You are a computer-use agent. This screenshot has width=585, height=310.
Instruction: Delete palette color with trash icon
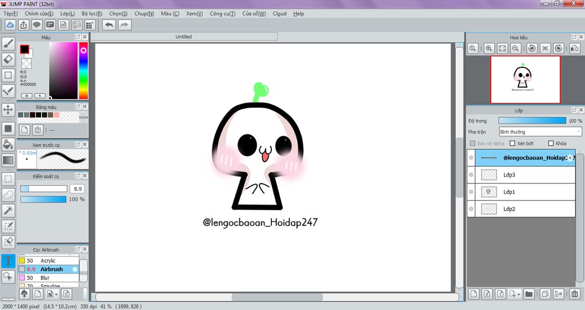[x=38, y=130]
